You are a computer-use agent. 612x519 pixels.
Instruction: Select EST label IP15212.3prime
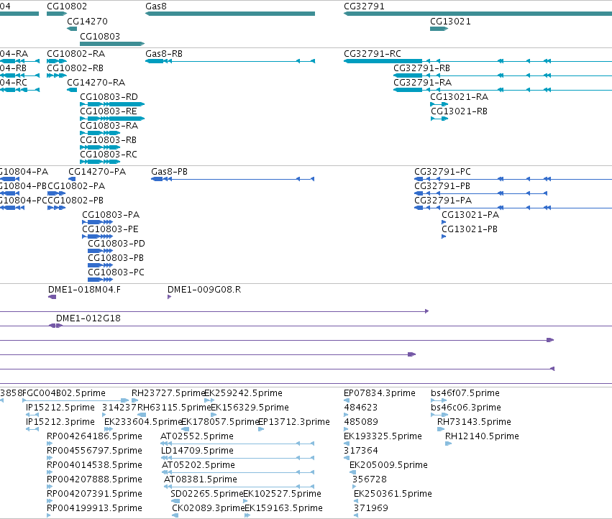point(60,422)
